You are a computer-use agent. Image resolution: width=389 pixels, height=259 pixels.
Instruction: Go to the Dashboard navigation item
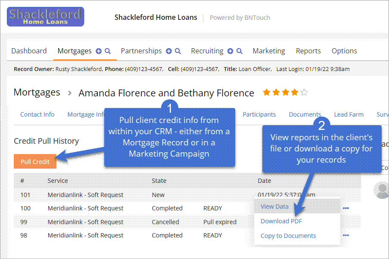29,51
